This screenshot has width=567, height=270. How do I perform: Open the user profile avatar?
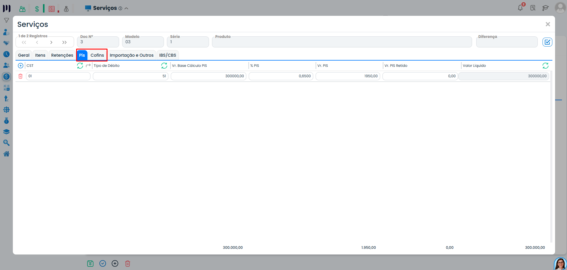click(560, 8)
